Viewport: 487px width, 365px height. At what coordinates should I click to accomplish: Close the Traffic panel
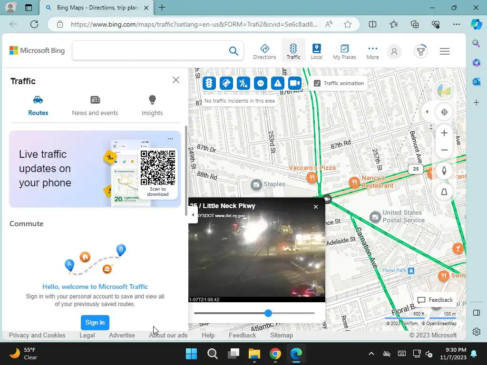pyautogui.click(x=176, y=80)
